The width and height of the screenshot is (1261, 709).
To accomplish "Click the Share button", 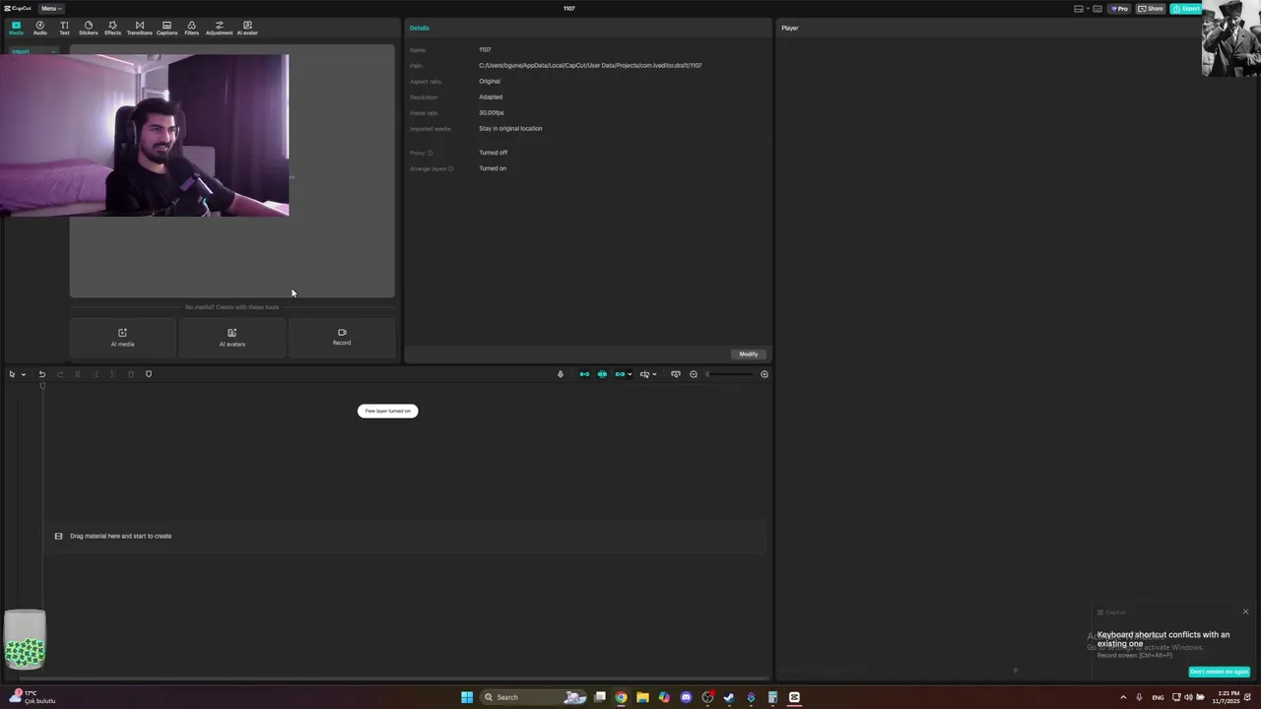I will 1151,9.
